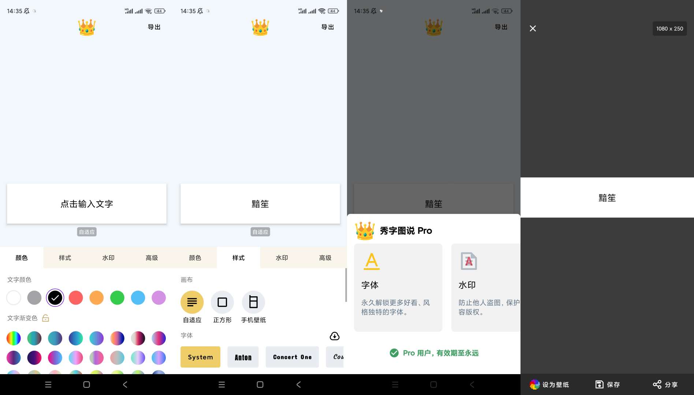
Task: Pick the green text color swatch
Action: click(x=117, y=298)
